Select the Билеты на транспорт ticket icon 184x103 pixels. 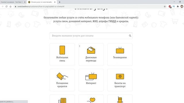[120, 76]
